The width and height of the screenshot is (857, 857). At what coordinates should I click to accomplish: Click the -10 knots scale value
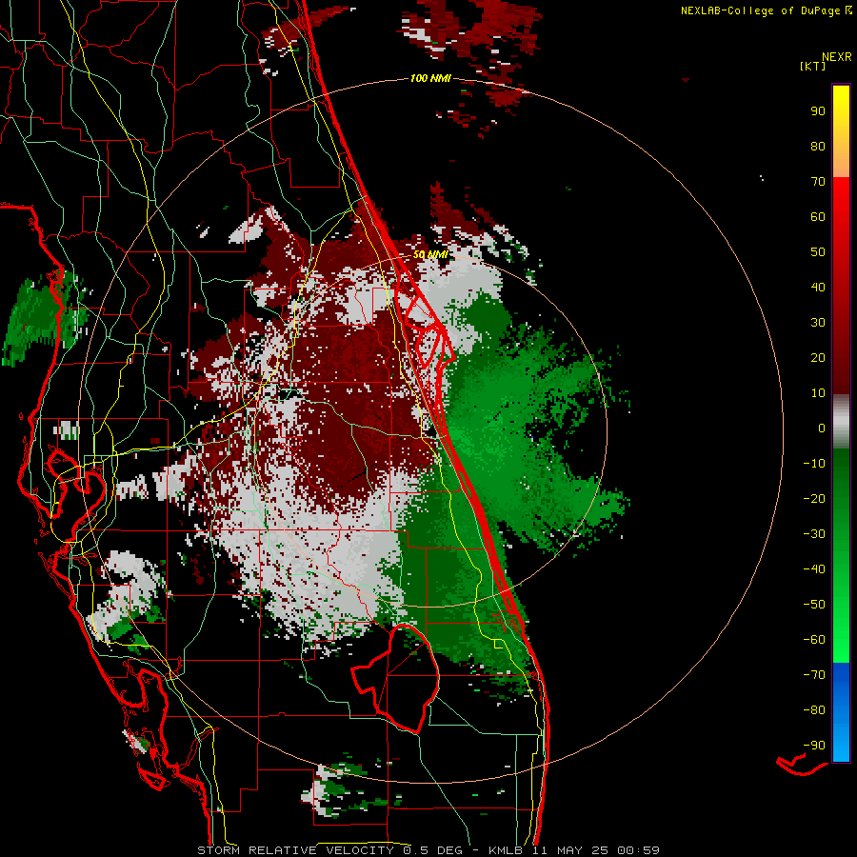coord(814,464)
